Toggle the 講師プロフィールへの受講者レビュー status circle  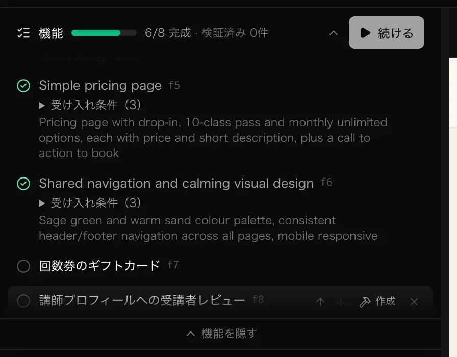tap(23, 301)
